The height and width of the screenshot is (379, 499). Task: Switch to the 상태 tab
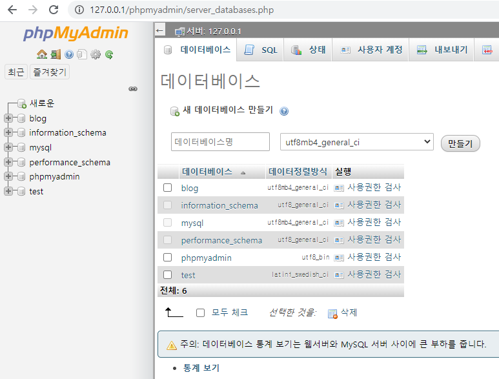pyautogui.click(x=308, y=50)
